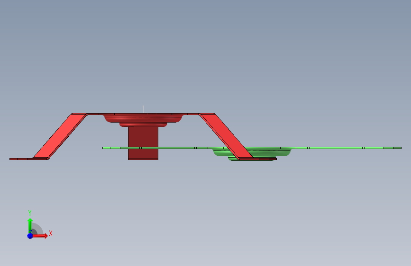The height and width of the screenshot is (266, 411).
Task: Click the X label of the triad
Action: coord(51,233)
